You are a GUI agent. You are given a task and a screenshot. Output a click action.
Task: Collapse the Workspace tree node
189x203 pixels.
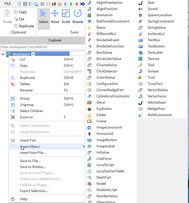pyautogui.click(x=3, y=54)
